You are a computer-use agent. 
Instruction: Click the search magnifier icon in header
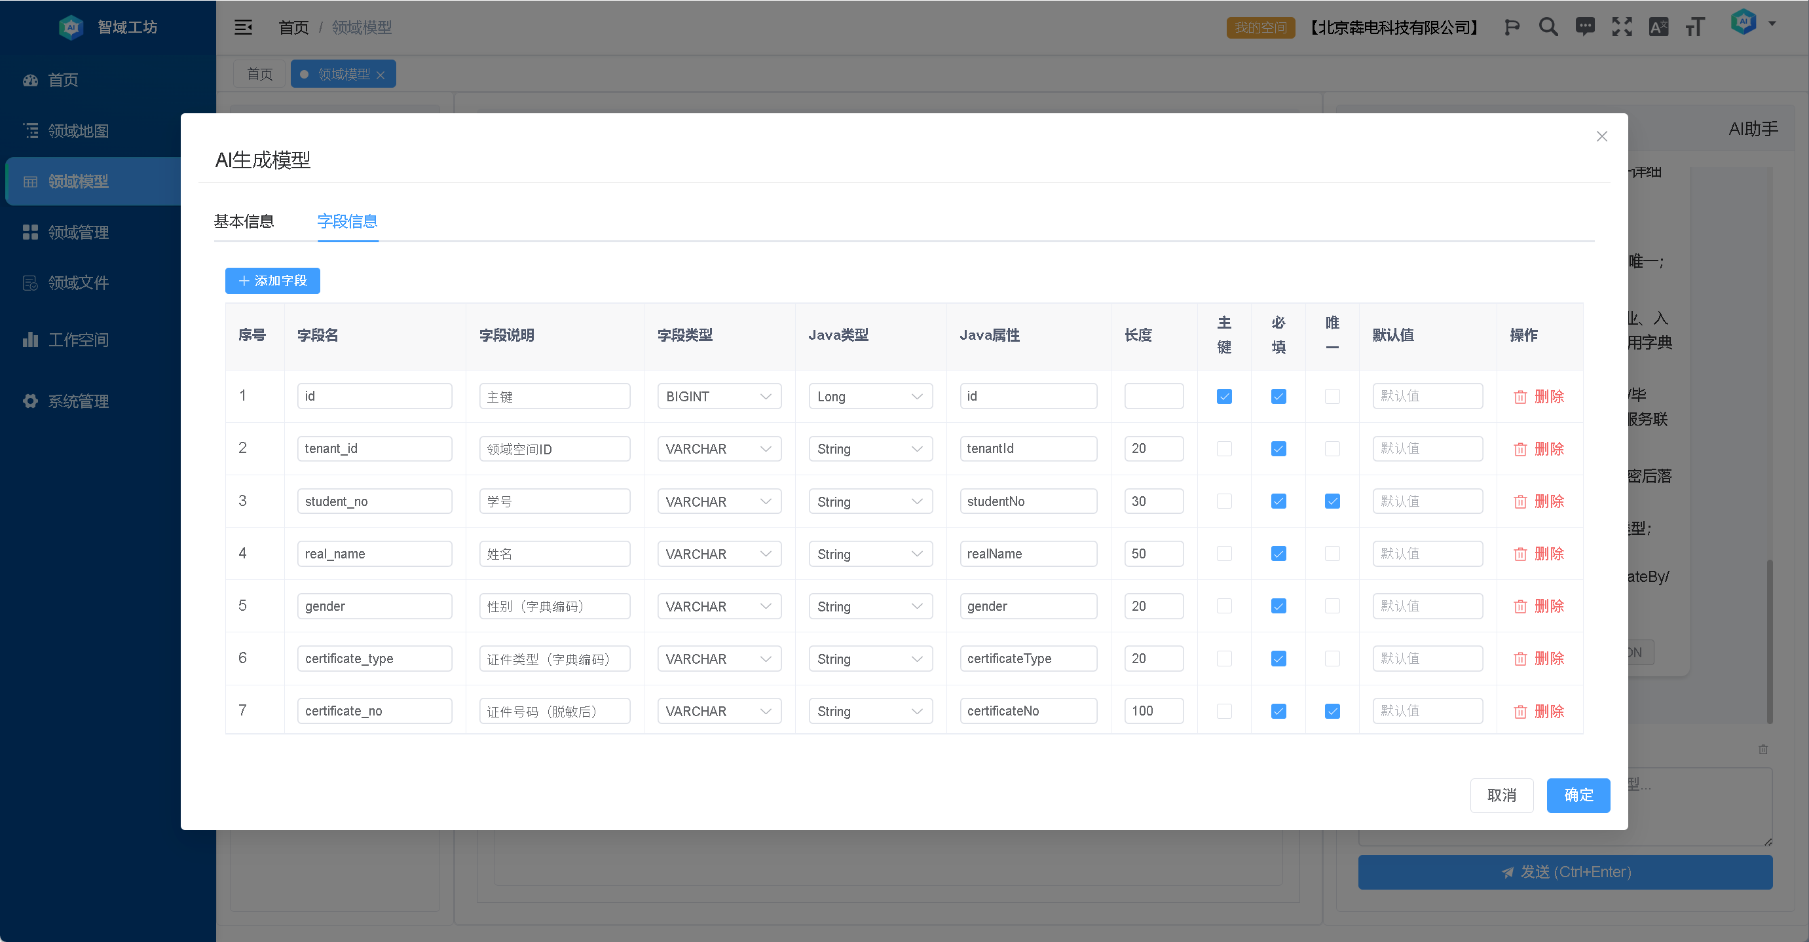tap(1548, 27)
